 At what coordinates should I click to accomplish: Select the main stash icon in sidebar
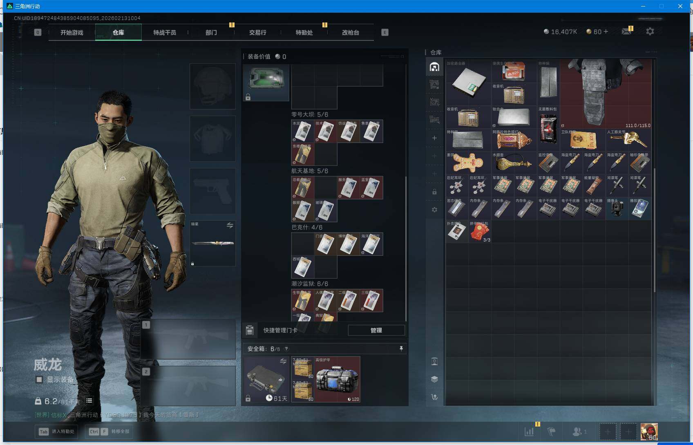(x=434, y=67)
